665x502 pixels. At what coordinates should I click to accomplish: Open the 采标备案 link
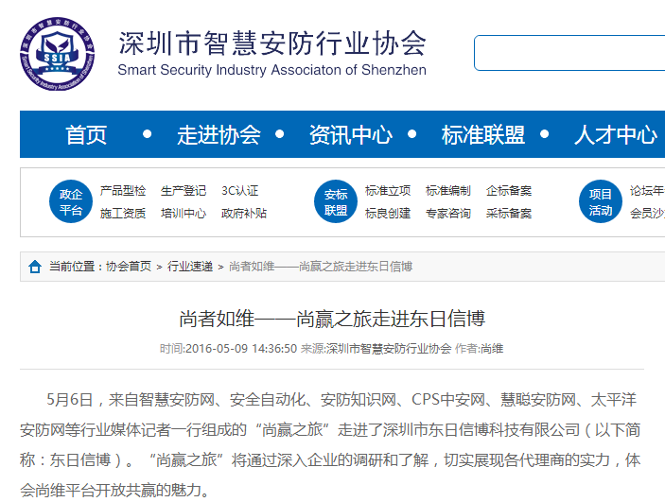coord(509,213)
